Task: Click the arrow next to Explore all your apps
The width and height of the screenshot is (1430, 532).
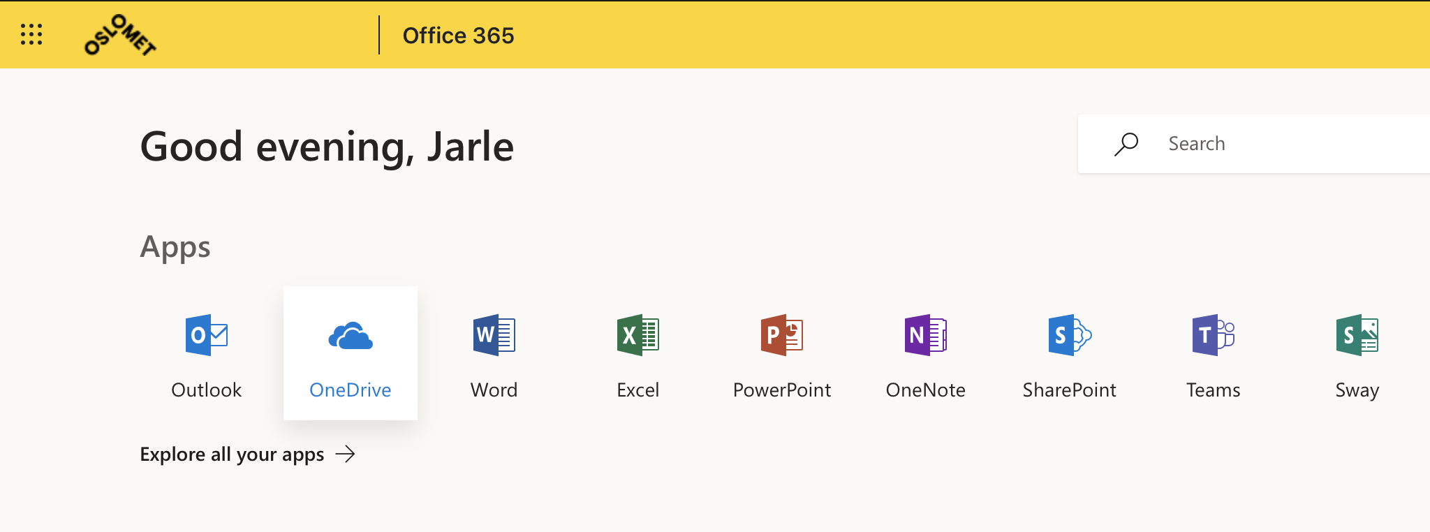Action: (346, 455)
